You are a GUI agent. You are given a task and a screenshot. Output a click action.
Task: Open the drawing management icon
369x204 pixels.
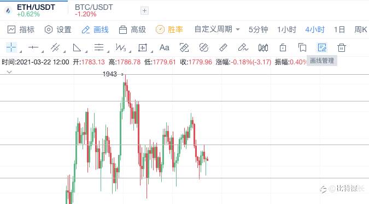point(321,47)
